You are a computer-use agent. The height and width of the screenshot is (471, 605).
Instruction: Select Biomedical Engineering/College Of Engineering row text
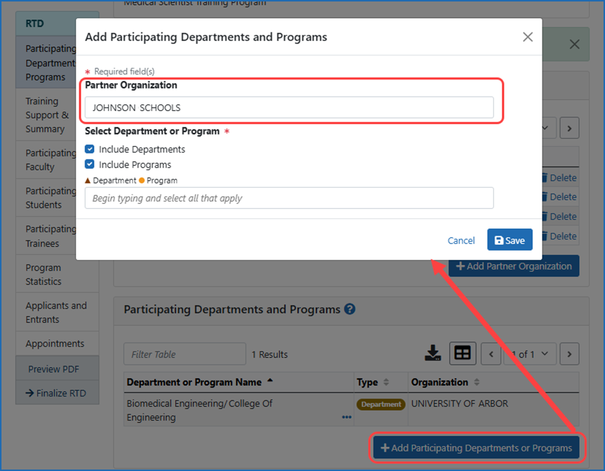click(199, 410)
